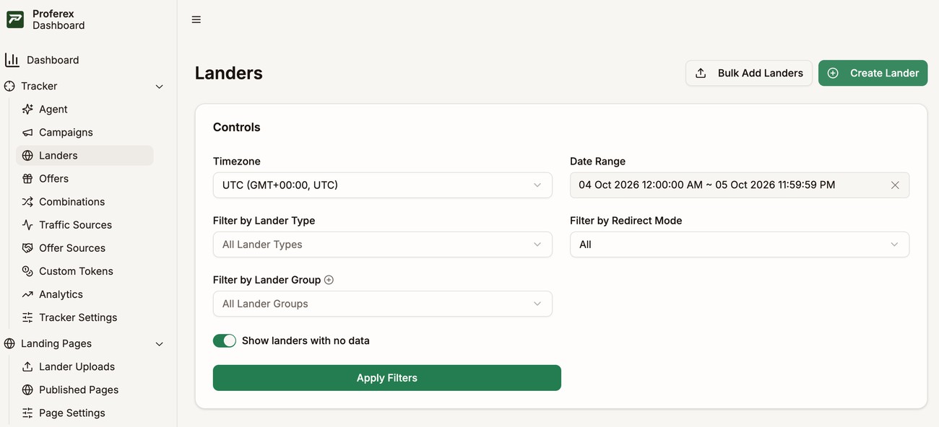Open Filter by Lander Type dropdown
Image resolution: width=939 pixels, height=427 pixels.
[x=383, y=245]
